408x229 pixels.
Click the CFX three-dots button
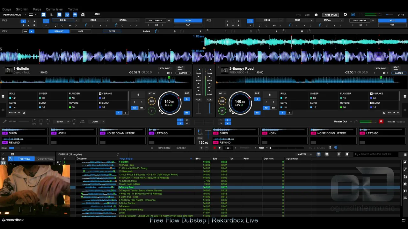tap(25, 31)
